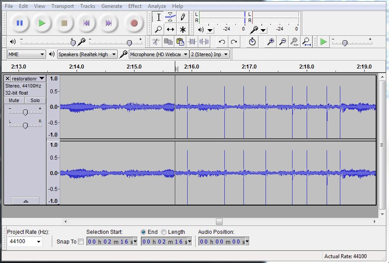This screenshot has width=389, height=263.
Task: Close the restorationr track
Action: click(8, 79)
